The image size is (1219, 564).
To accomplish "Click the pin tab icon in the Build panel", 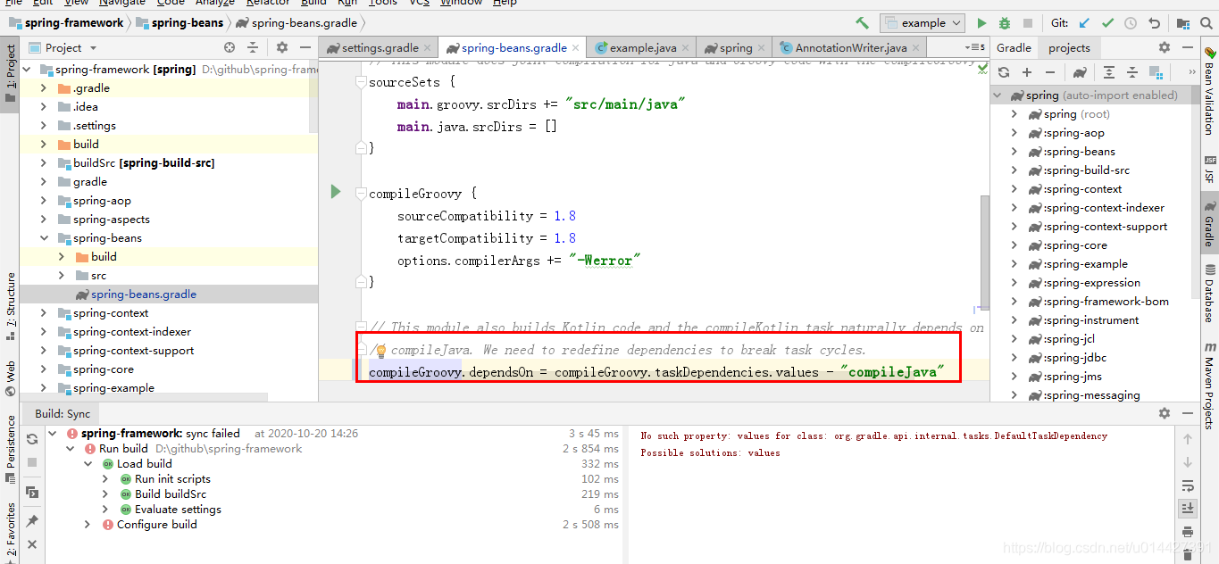I will coord(32,520).
